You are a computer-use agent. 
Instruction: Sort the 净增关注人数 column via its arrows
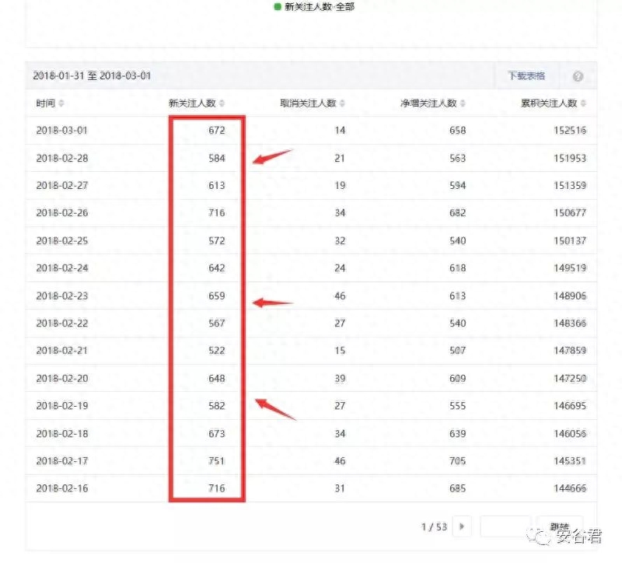pos(463,103)
